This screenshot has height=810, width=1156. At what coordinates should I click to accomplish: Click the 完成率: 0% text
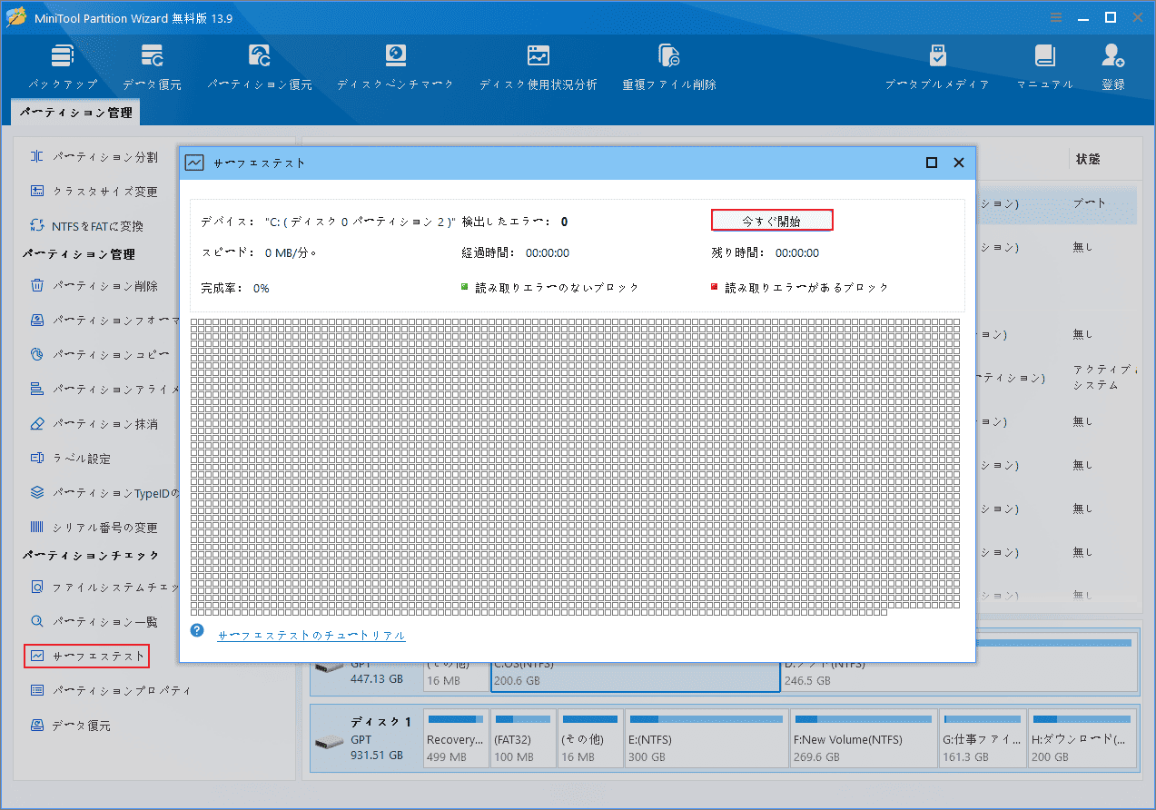pos(235,288)
